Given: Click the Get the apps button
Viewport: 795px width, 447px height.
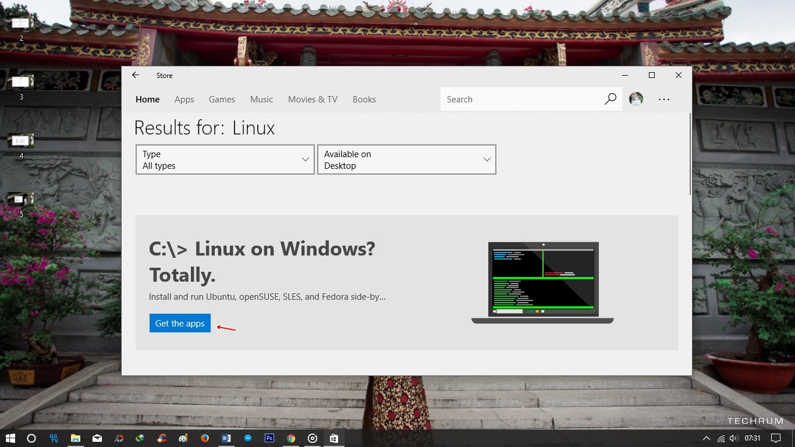Looking at the screenshot, I should pyautogui.click(x=180, y=324).
